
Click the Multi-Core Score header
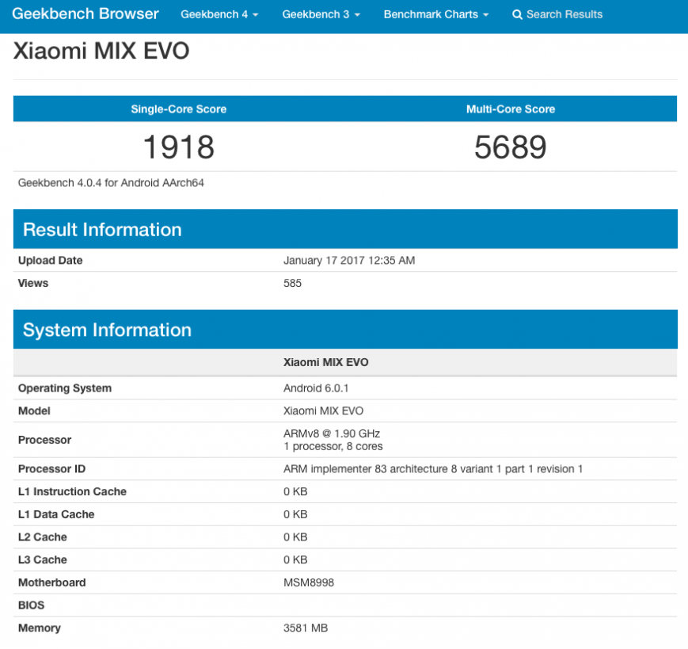coord(511,109)
